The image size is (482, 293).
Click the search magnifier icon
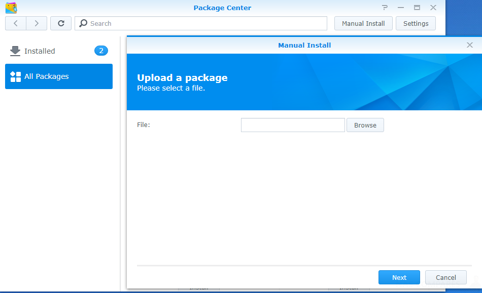[x=83, y=23]
